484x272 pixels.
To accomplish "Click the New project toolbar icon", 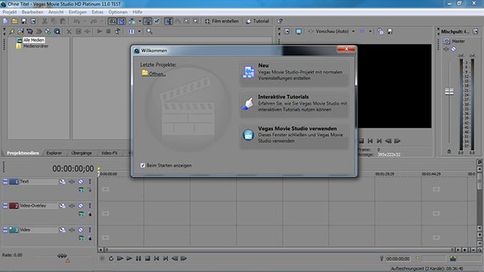I will coord(6,21).
